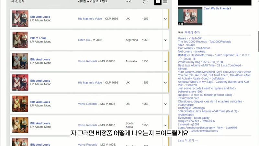Expand the South Africa Verve row
The image size is (259, 146).
165,125
